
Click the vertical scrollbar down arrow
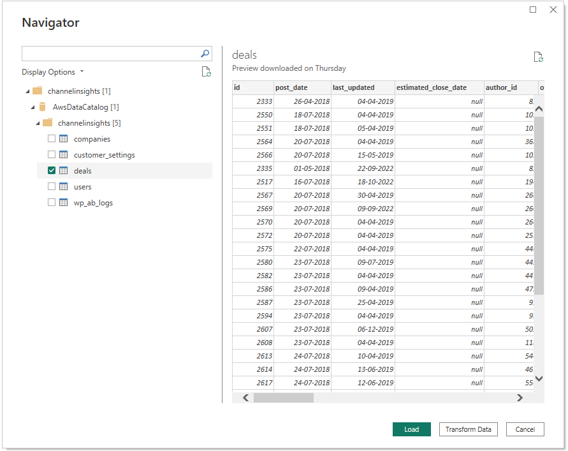pos(539,378)
